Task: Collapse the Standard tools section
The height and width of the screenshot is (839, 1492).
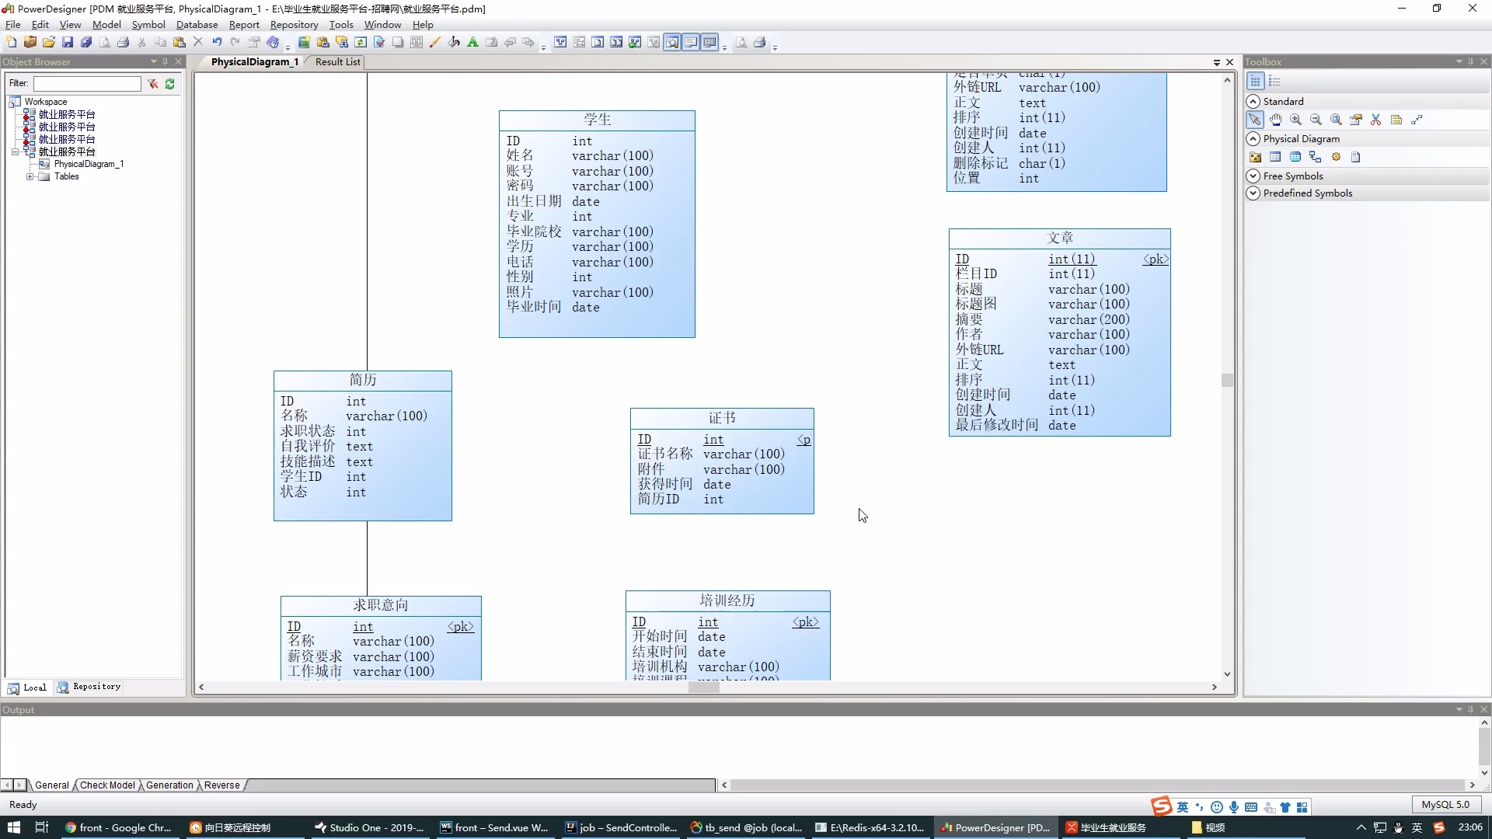Action: [1253, 101]
